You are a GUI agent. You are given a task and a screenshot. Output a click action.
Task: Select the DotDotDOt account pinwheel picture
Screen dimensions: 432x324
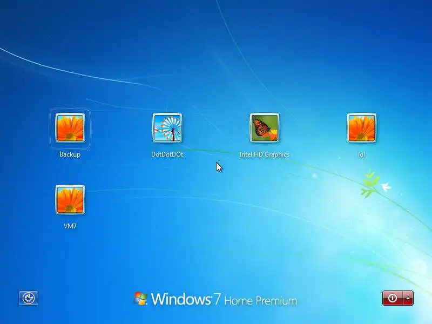167,128
